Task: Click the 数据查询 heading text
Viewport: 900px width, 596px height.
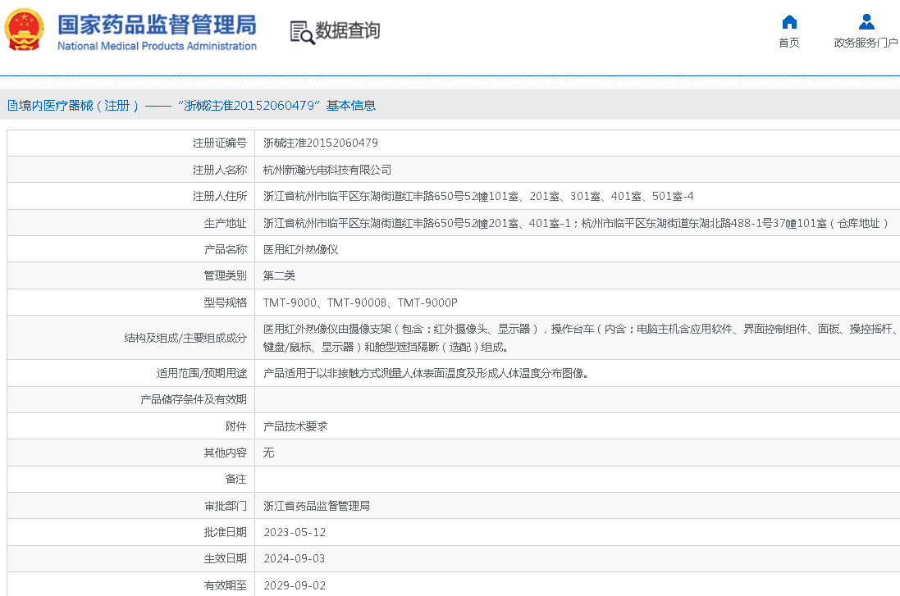Action: pyautogui.click(x=348, y=31)
